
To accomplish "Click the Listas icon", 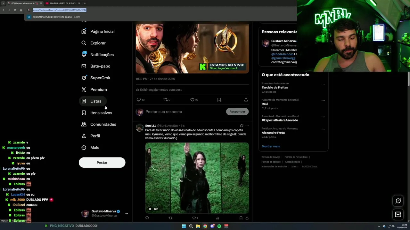I will point(84,101).
